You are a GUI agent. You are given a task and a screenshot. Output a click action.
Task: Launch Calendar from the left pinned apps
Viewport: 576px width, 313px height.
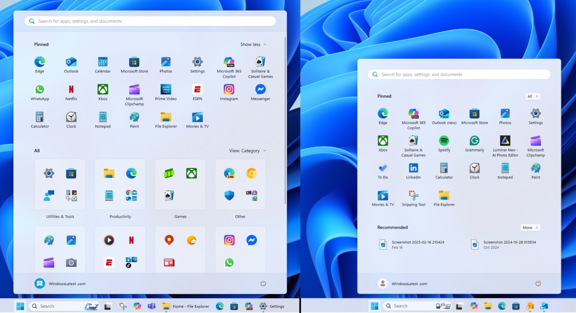tap(103, 65)
